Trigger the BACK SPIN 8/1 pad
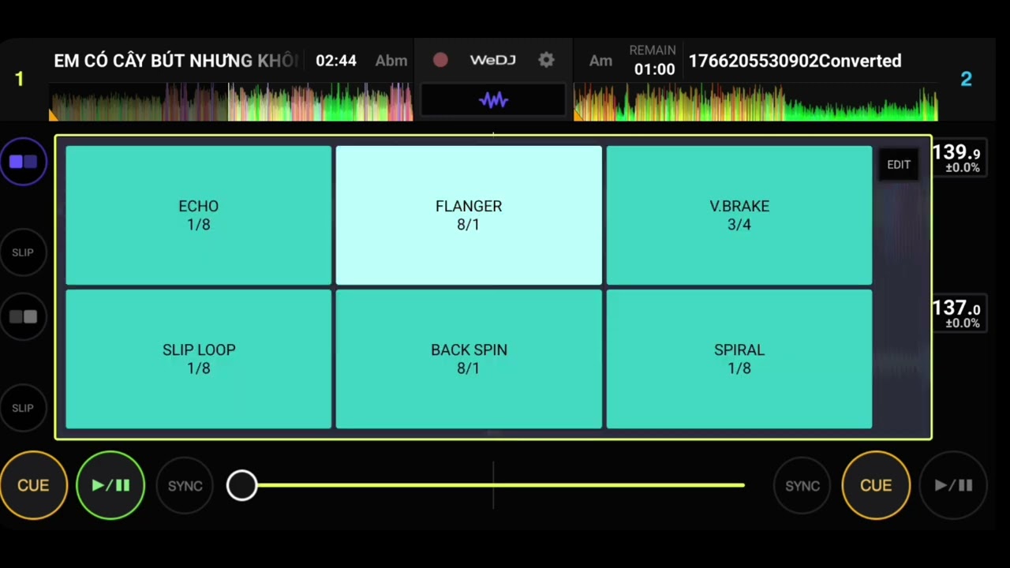This screenshot has width=1010, height=568. point(469,359)
